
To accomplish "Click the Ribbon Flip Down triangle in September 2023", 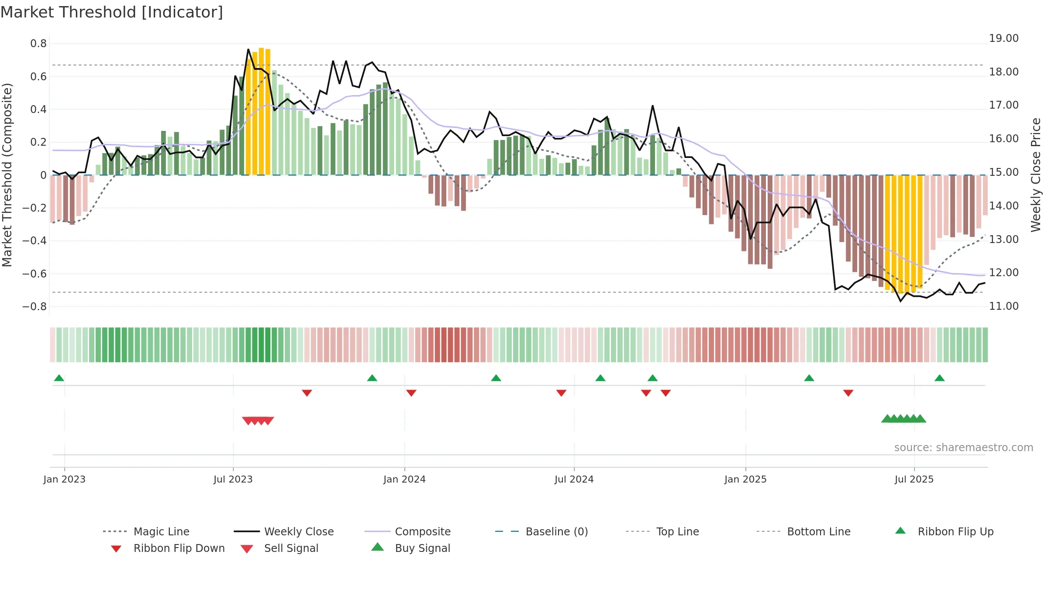I will 307,393.
